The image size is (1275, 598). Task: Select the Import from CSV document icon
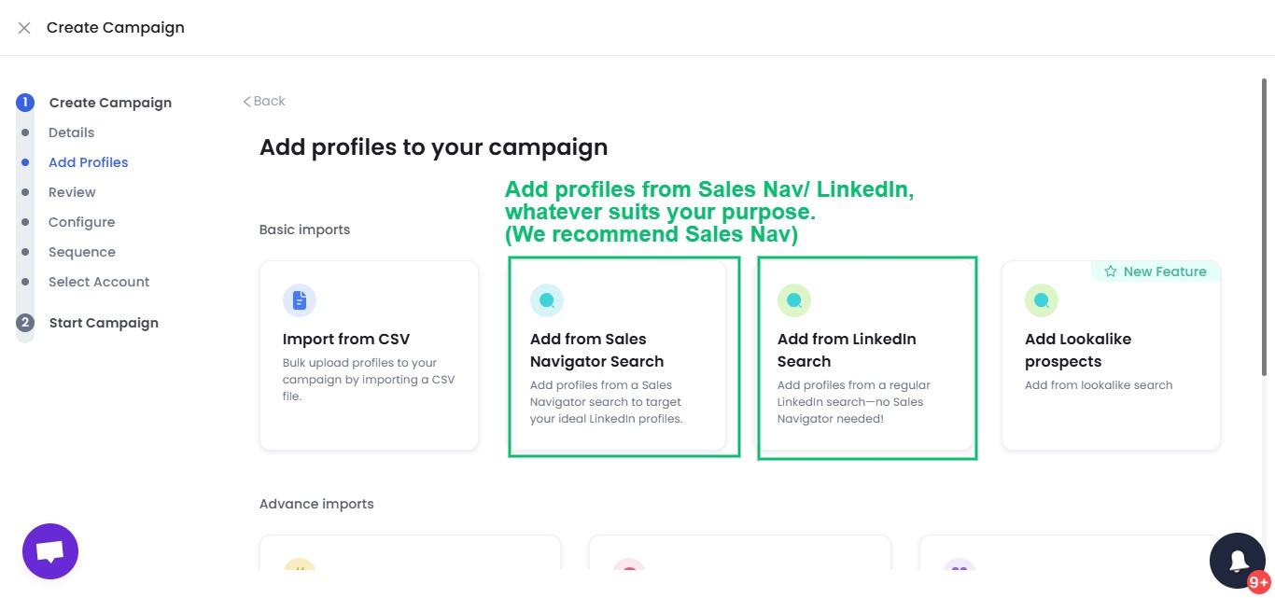(x=300, y=299)
